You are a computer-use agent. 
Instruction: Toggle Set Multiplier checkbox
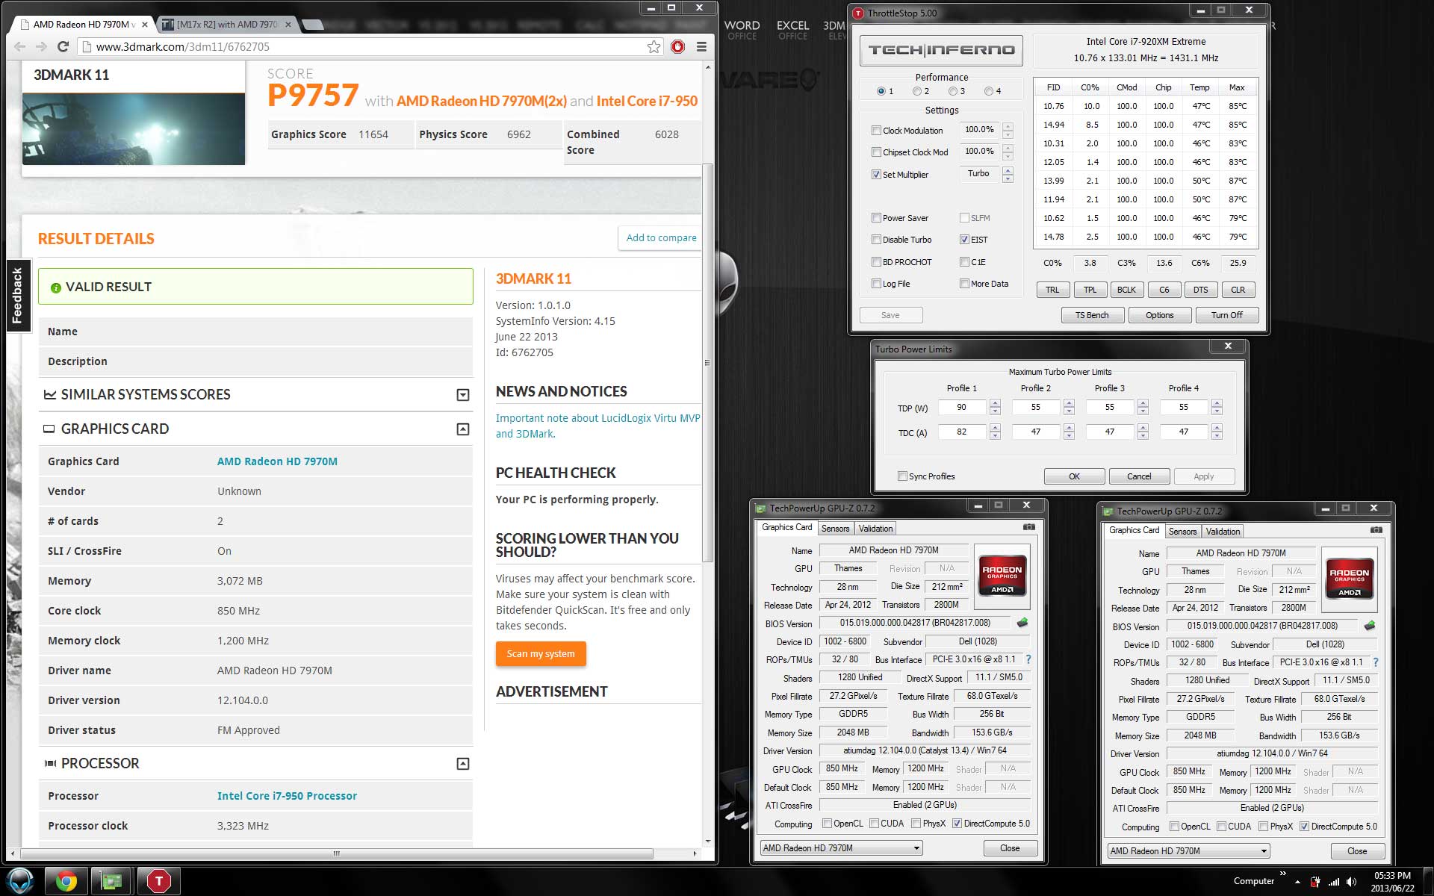pyautogui.click(x=876, y=175)
